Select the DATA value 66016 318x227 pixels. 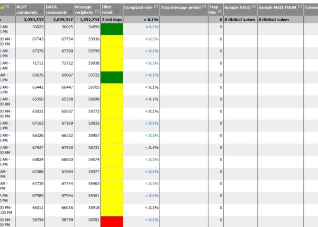[x=67, y=208]
